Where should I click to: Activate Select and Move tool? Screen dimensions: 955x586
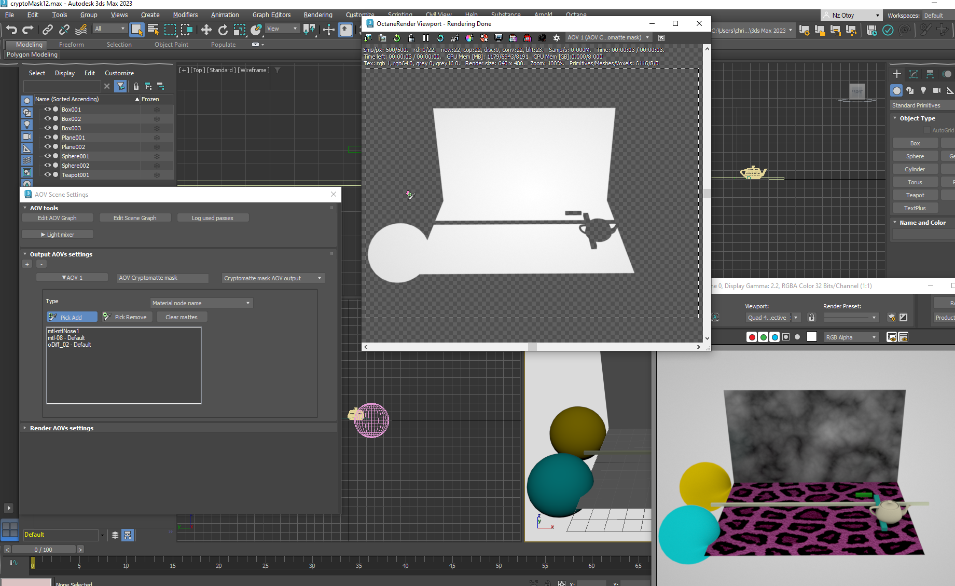click(x=206, y=30)
